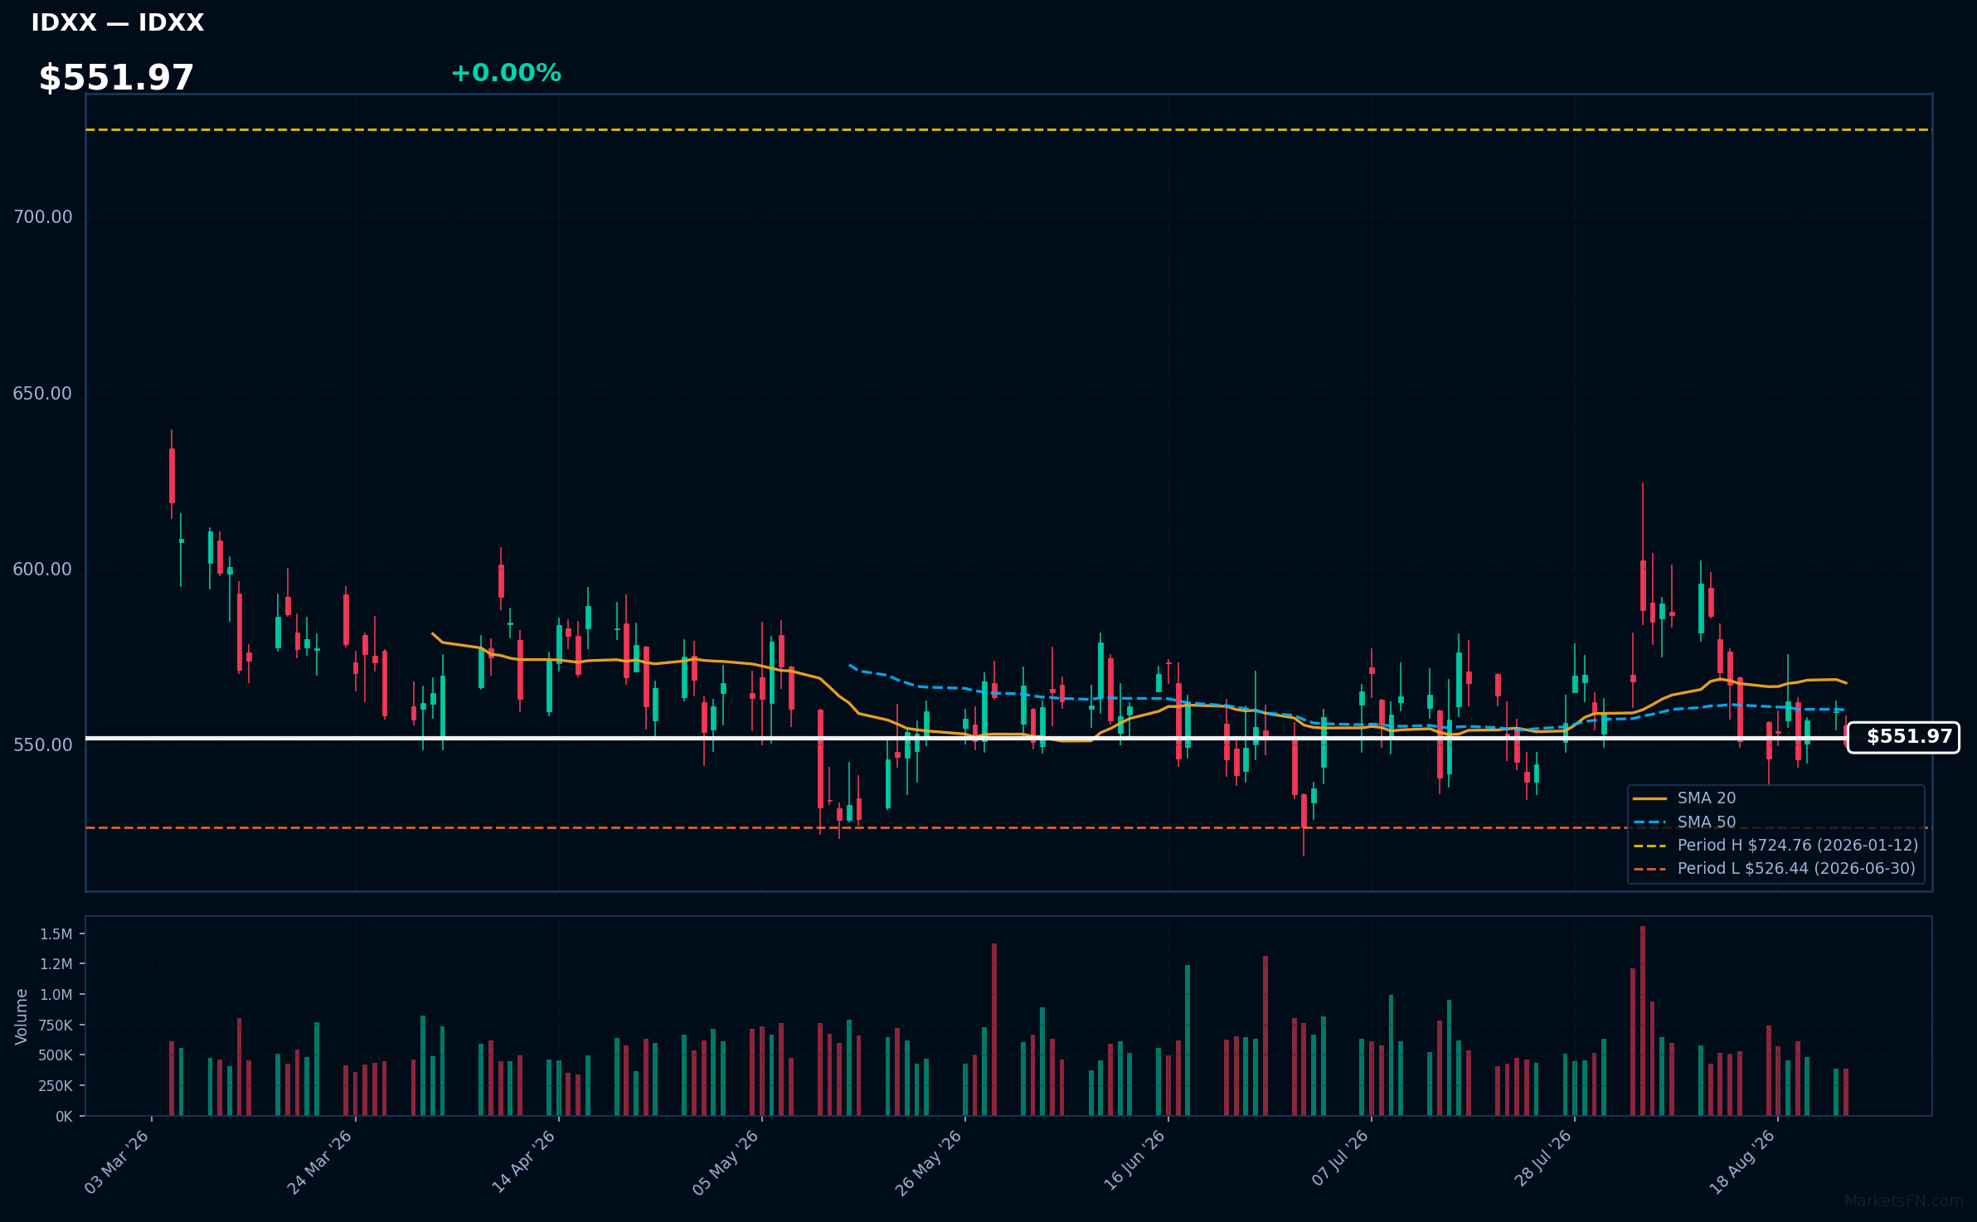Image resolution: width=1977 pixels, height=1222 pixels.
Task: Click the 03 Mar '26 date label
Action: click(x=118, y=1161)
